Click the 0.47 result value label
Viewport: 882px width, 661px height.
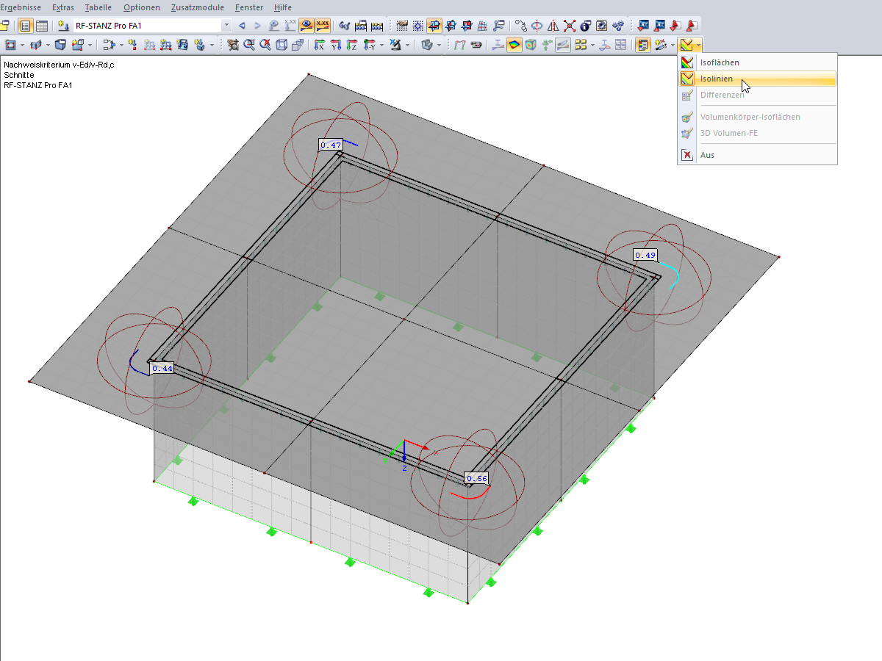coord(331,145)
